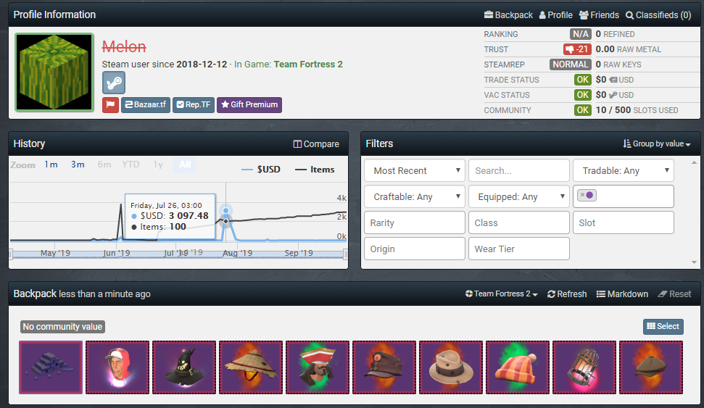The height and width of the screenshot is (408, 704).
Task: Click the Rep.TF button
Action: [194, 104]
